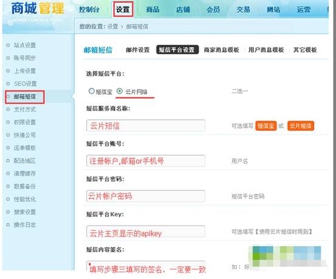Open 运单模板 in the sidebar
The height and width of the screenshot is (279, 336).
(x=25, y=148)
